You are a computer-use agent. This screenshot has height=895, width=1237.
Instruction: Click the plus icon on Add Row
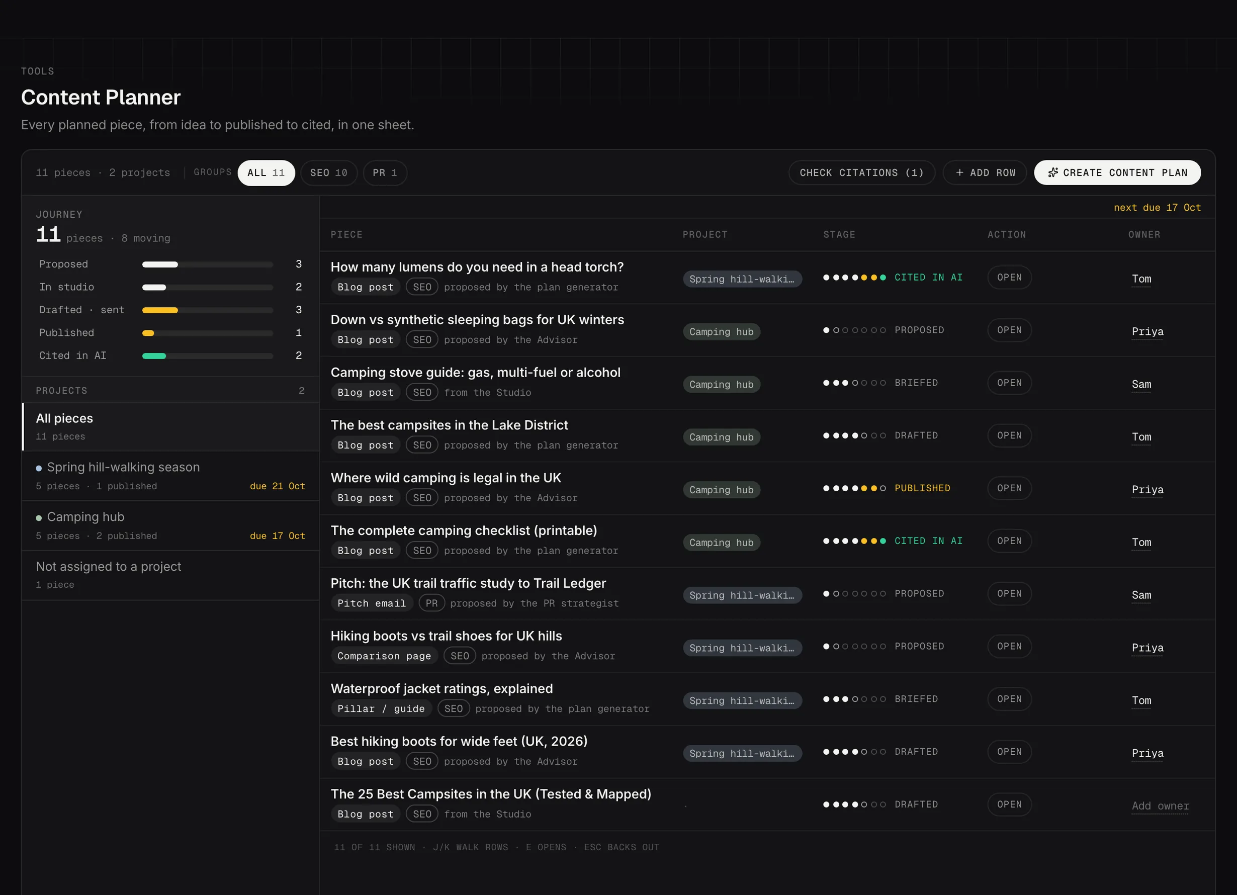[959, 172]
